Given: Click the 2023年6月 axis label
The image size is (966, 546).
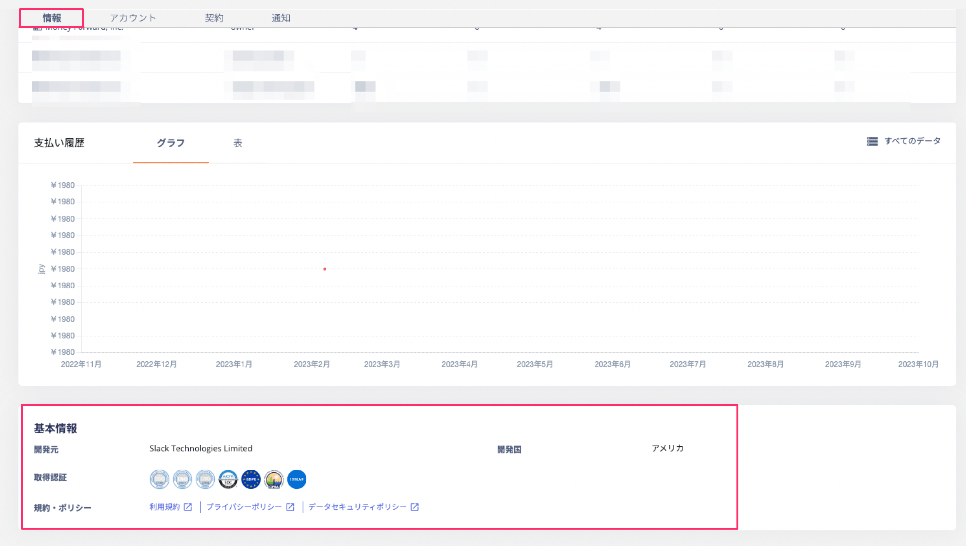Looking at the screenshot, I should click(613, 364).
